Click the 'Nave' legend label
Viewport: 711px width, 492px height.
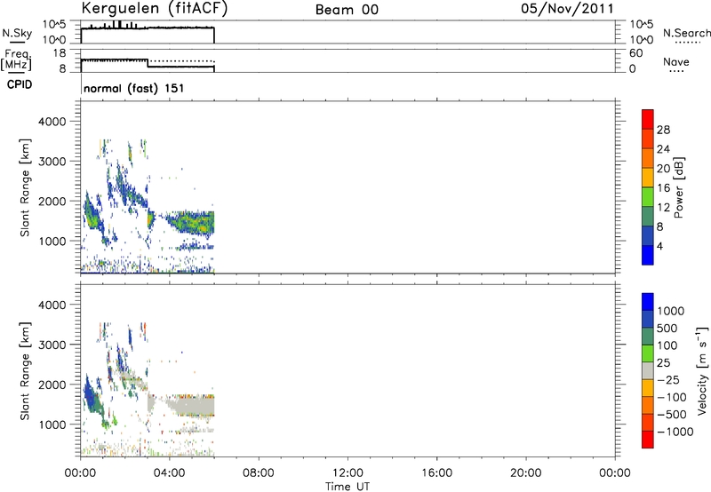676,62
